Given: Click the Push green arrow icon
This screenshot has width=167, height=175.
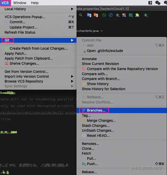Looking at the screenshot, I should point(84,164).
